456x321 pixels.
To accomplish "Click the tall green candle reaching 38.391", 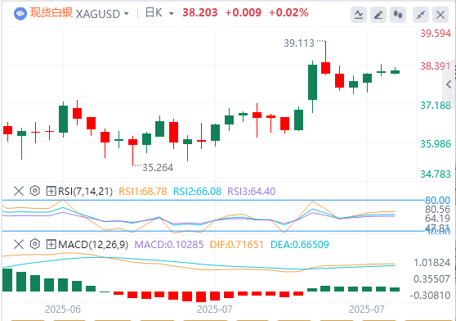I will [x=313, y=83].
